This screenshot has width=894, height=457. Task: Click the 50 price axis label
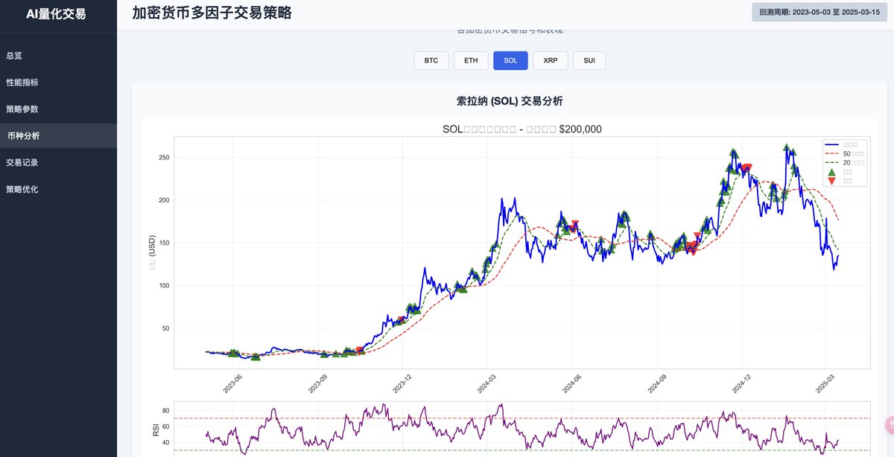tap(165, 328)
